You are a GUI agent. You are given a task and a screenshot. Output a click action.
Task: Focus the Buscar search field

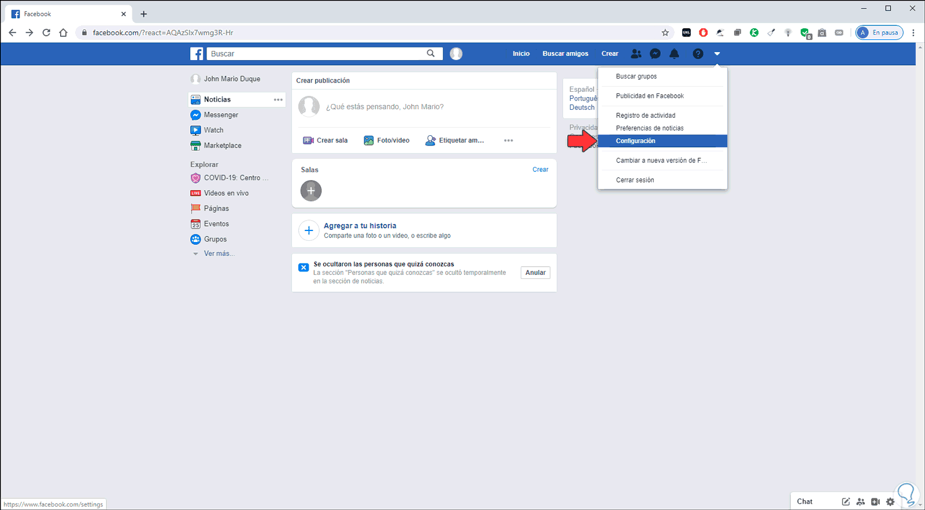pos(317,54)
